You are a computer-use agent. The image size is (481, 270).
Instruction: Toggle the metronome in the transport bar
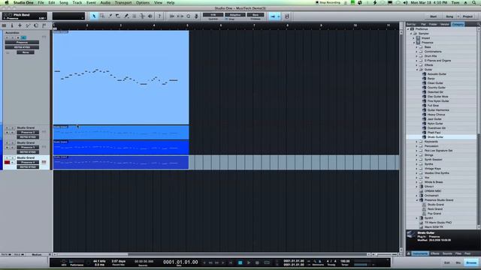319,262
